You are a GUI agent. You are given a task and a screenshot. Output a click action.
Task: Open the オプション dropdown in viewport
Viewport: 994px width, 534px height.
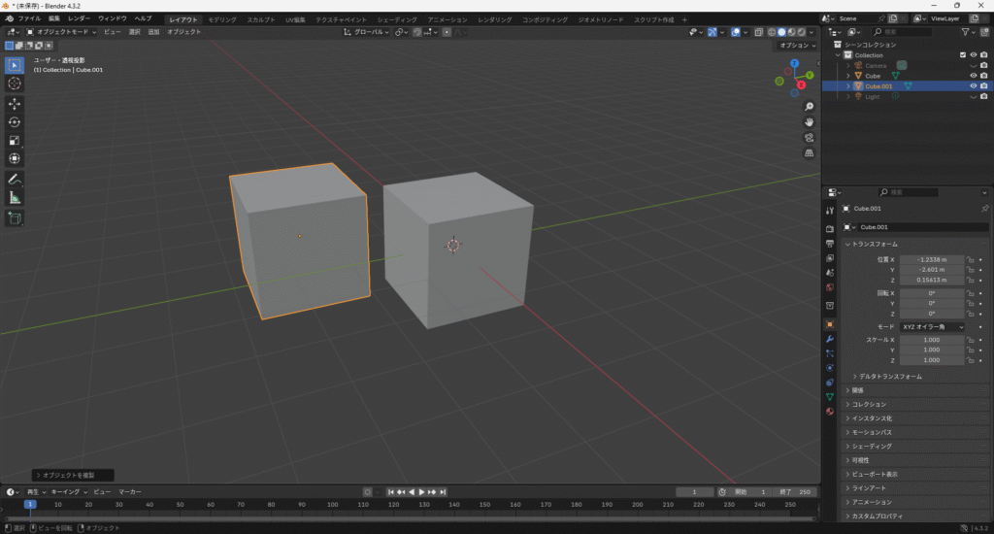click(x=798, y=46)
